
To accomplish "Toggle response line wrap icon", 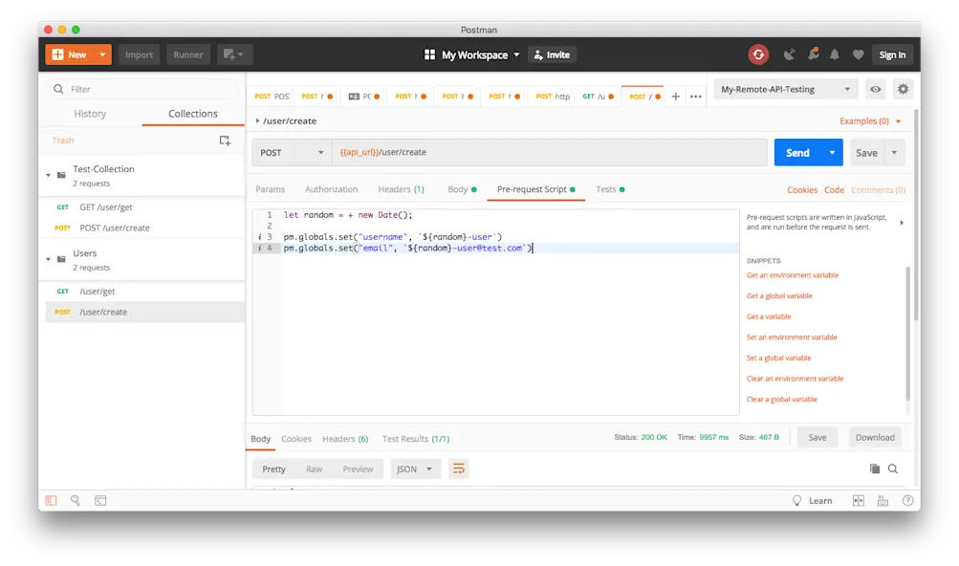I will point(458,468).
